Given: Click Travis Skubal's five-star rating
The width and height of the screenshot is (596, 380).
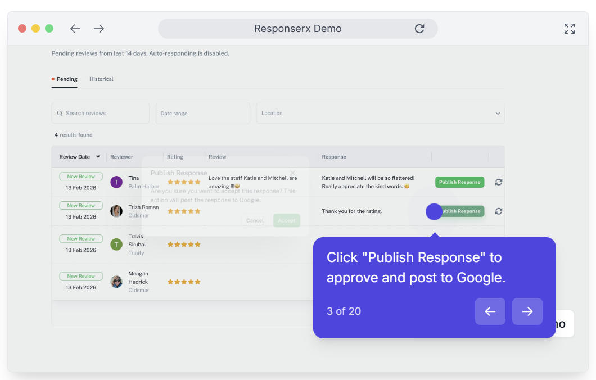Looking at the screenshot, I should [184, 245].
